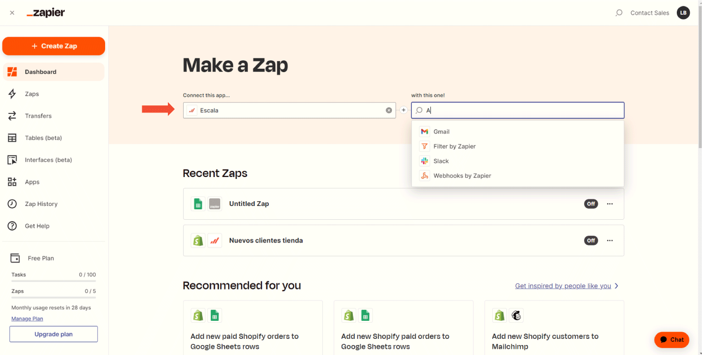702x355 pixels.
Task: Open more options for Nuevos clientes tienda
Action: click(610, 241)
